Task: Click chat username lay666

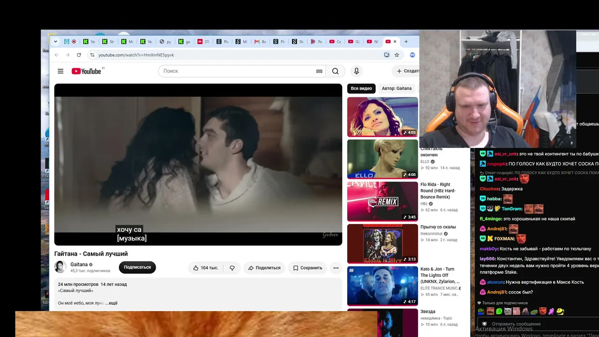Action: [x=487, y=258]
